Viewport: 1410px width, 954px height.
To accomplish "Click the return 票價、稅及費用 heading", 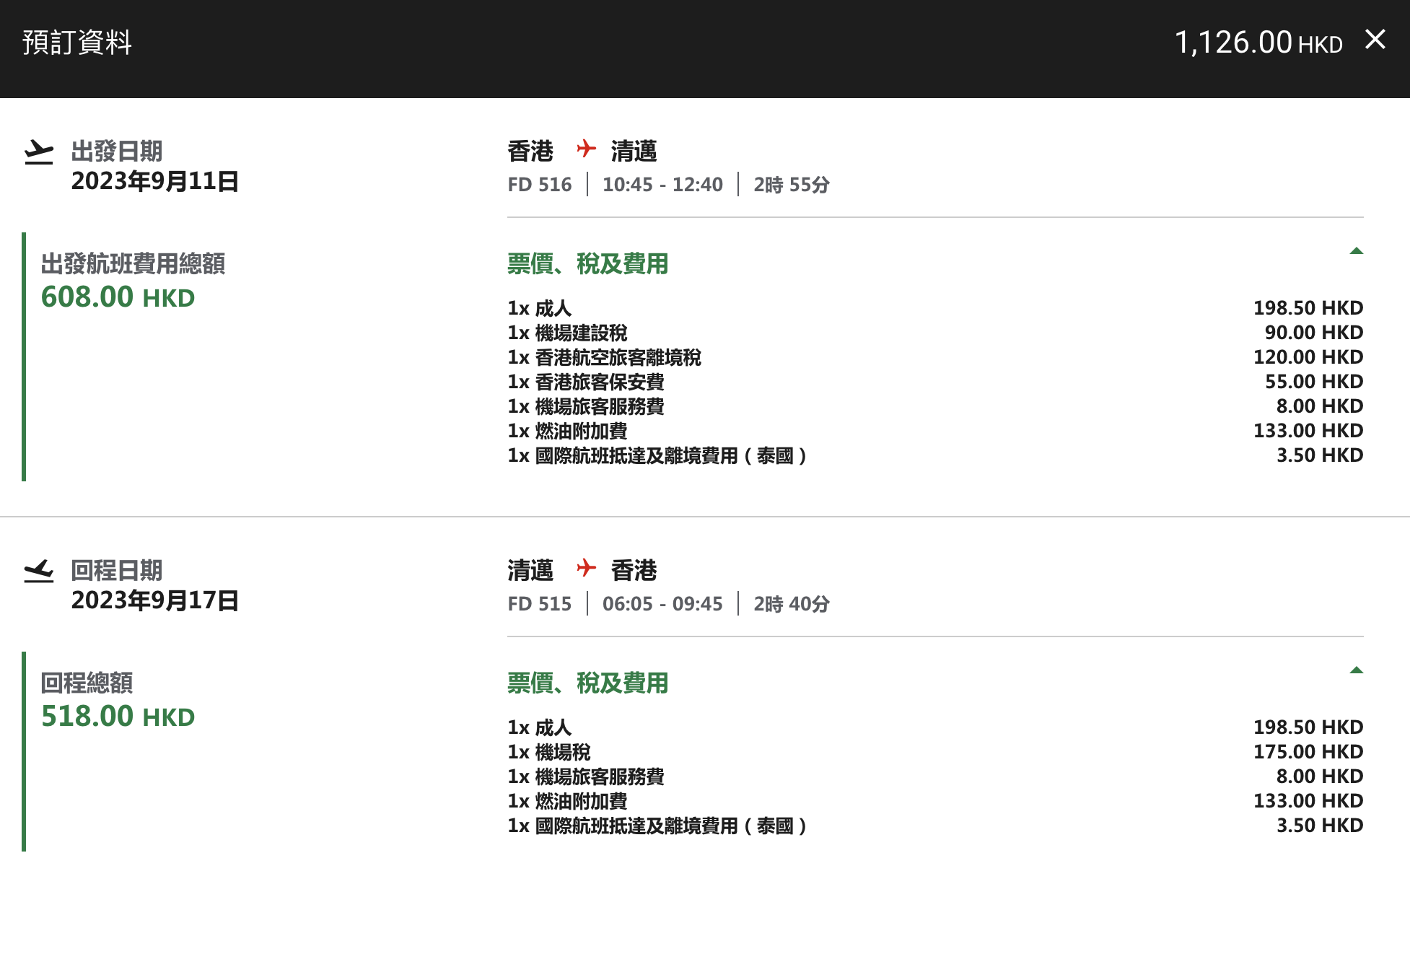I will coord(587,683).
